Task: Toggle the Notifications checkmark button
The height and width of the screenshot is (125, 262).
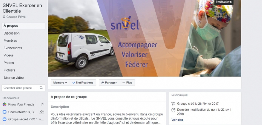Action: [83, 82]
